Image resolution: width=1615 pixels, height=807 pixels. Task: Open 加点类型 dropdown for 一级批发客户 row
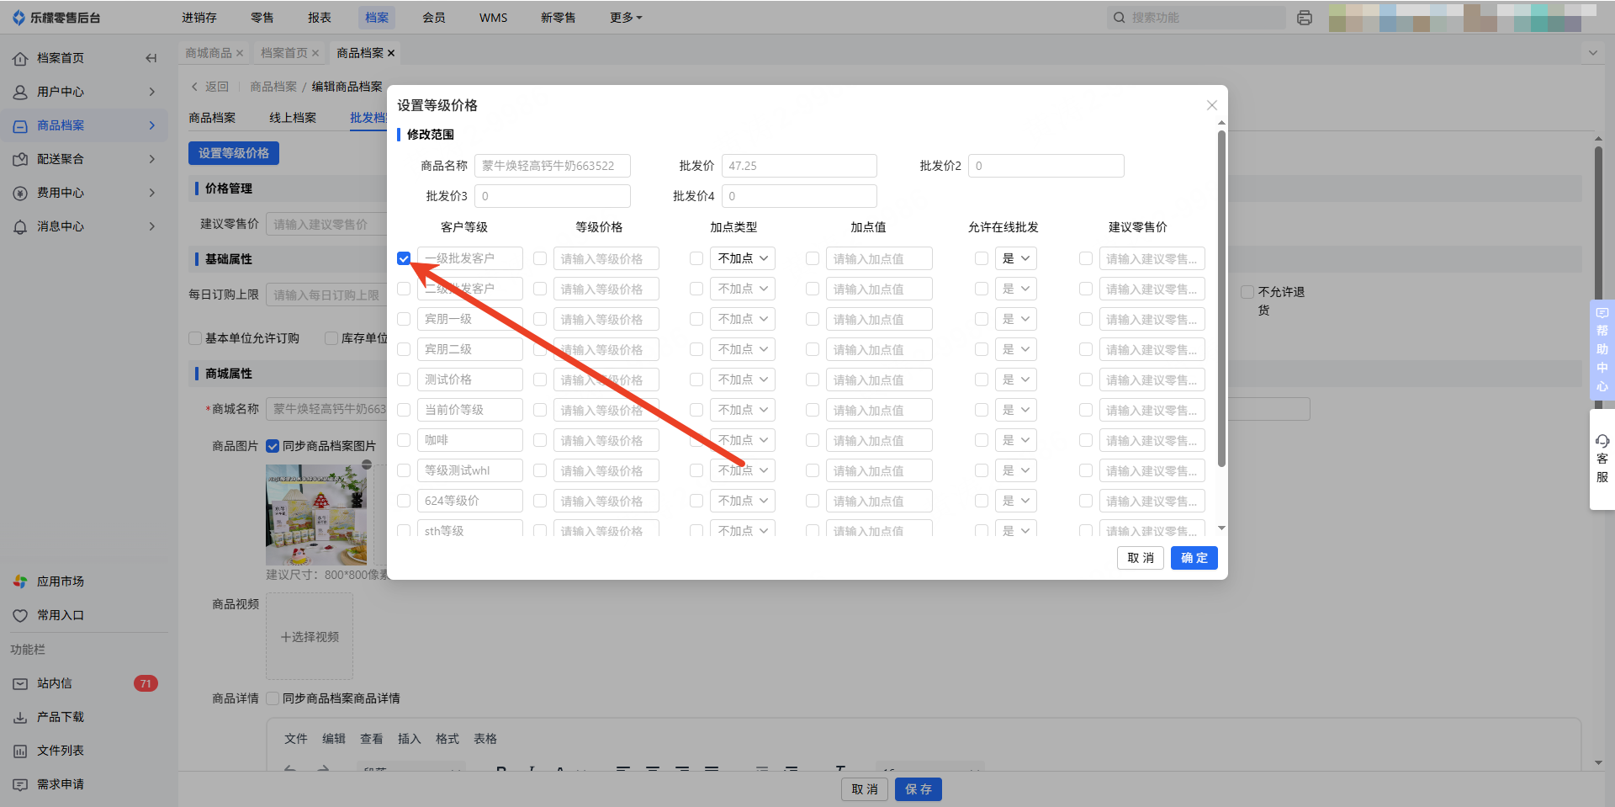click(x=743, y=258)
